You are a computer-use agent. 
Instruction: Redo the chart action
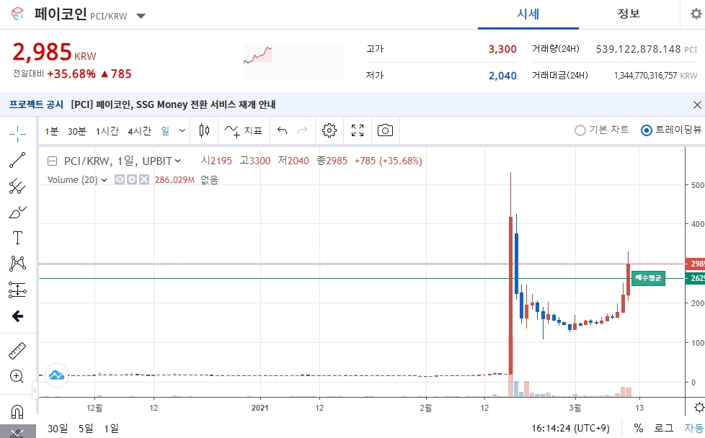[303, 130]
